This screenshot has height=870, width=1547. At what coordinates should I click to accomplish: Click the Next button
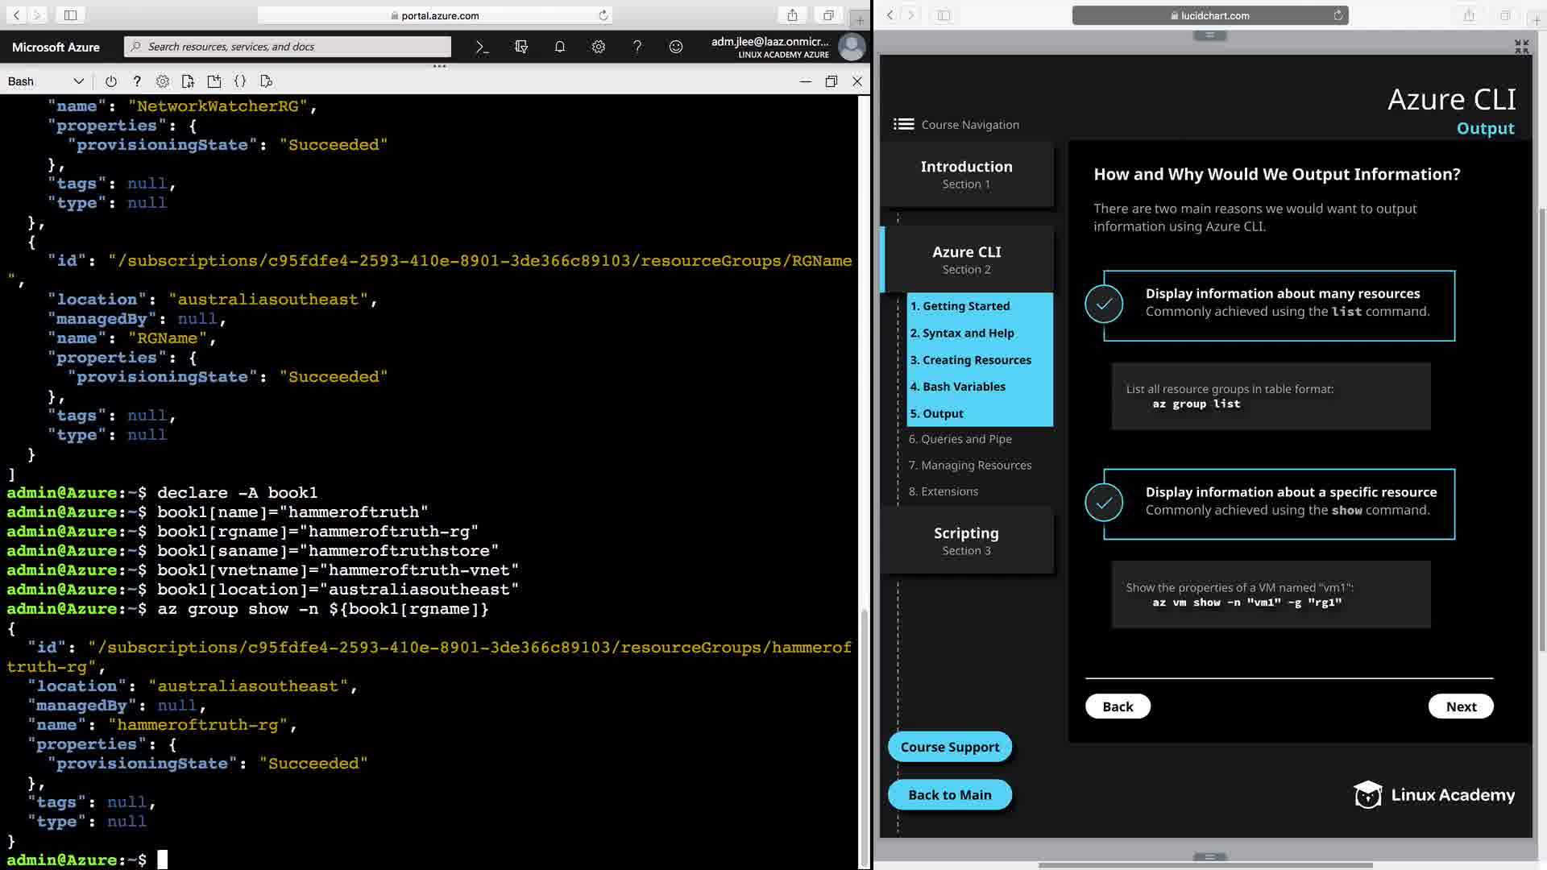pos(1460,706)
